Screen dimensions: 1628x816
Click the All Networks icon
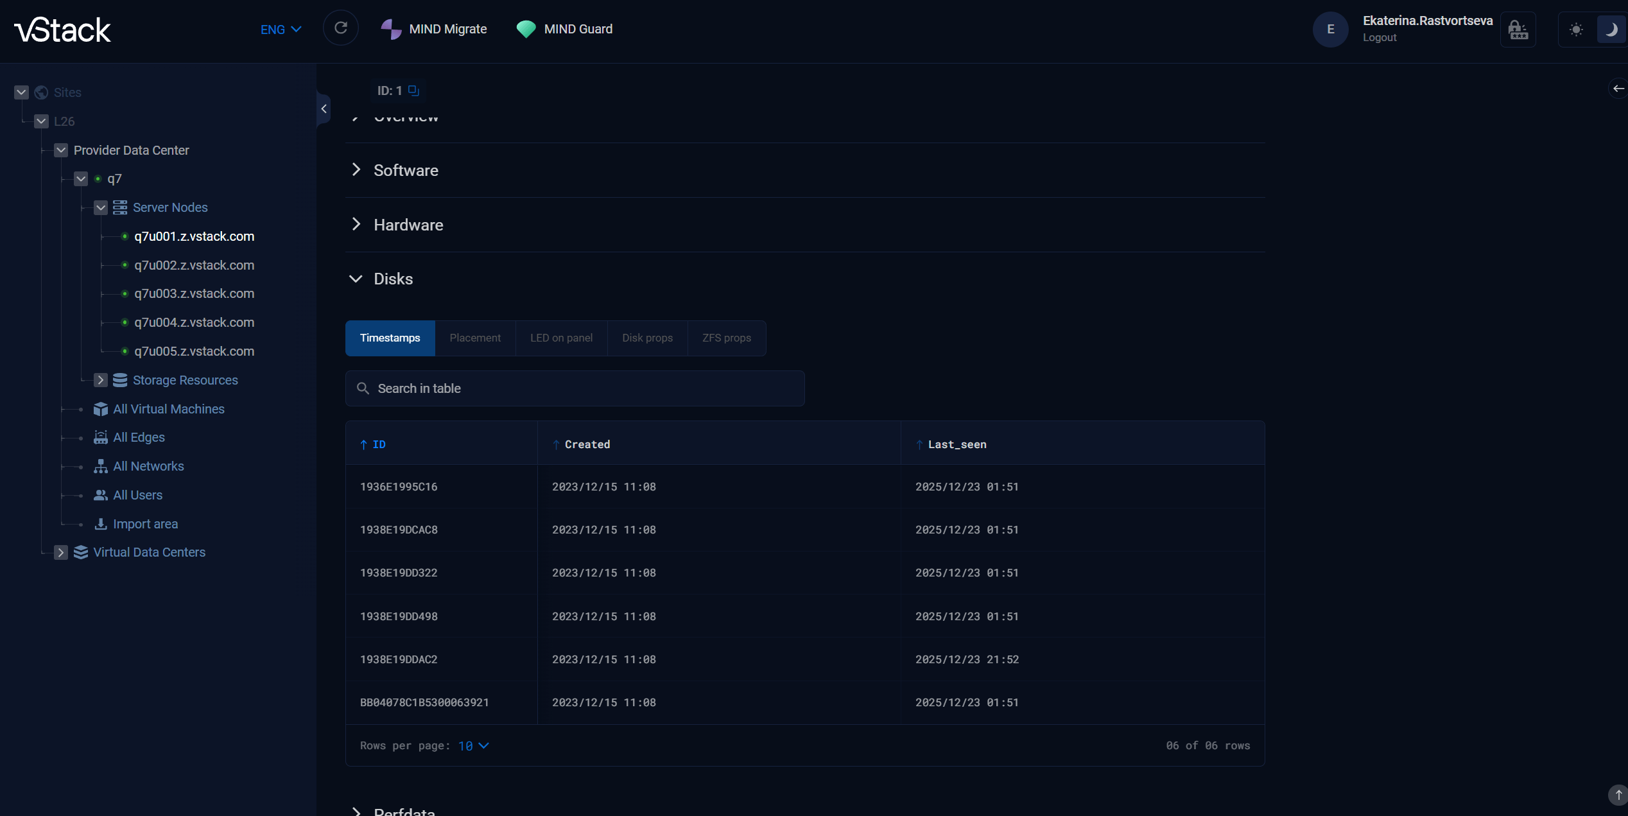coord(101,466)
